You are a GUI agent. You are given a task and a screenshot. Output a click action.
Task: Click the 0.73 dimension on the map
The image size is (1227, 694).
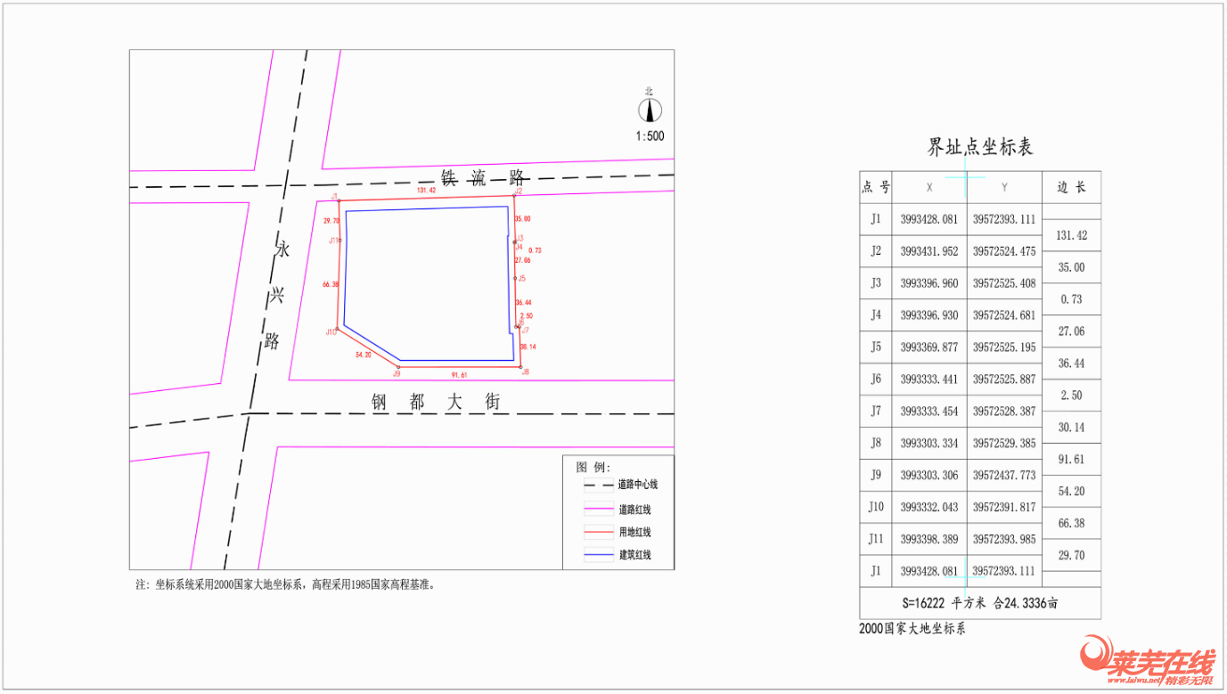click(x=535, y=250)
